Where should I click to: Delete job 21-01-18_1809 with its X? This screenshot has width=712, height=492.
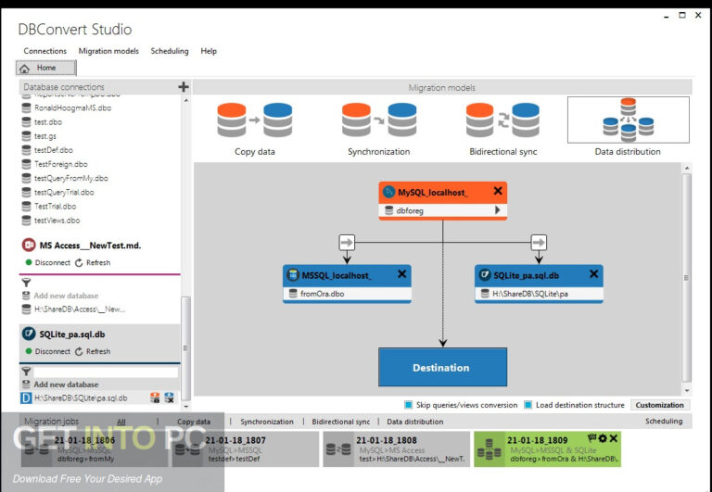coord(614,438)
